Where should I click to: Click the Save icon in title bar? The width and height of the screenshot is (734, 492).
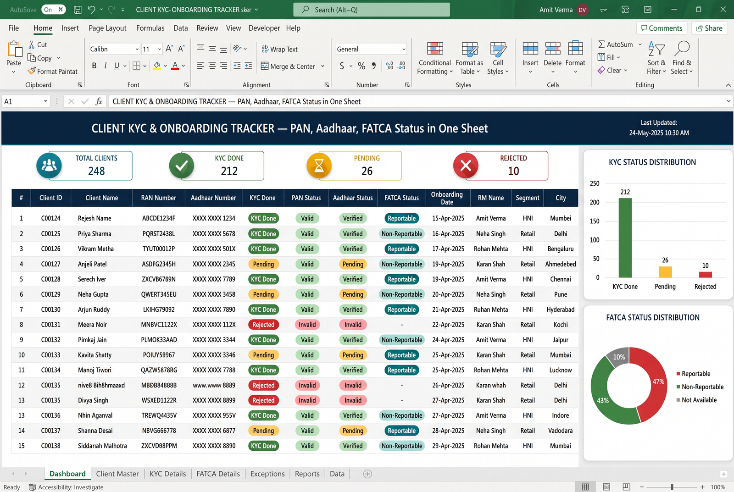pyautogui.click(x=78, y=10)
